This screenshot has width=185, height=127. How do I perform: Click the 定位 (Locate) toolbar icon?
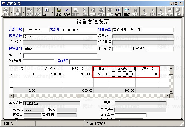point(169,12)
